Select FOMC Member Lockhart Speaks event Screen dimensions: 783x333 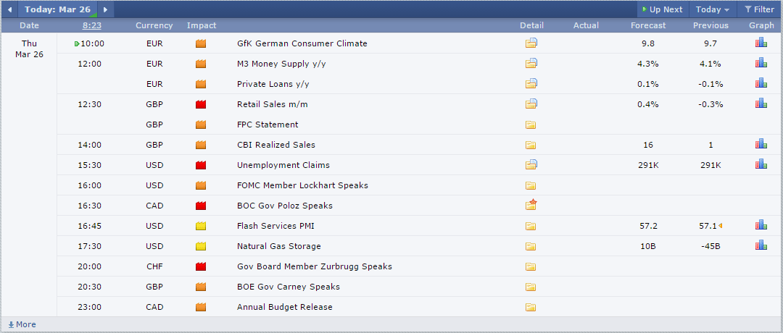click(x=302, y=185)
